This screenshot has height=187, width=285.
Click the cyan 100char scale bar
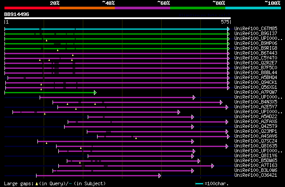199,184
